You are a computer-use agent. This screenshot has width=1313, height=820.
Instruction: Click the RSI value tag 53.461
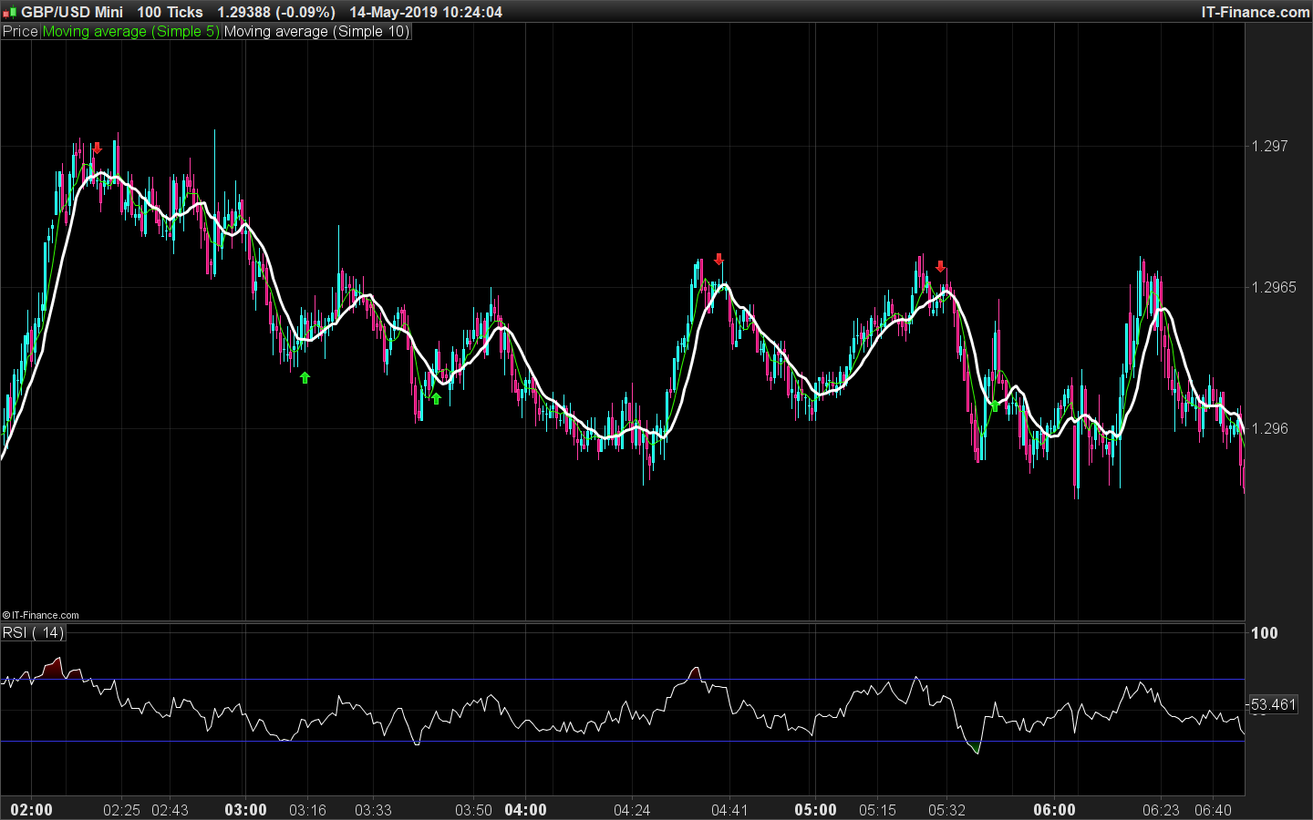click(x=1272, y=704)
